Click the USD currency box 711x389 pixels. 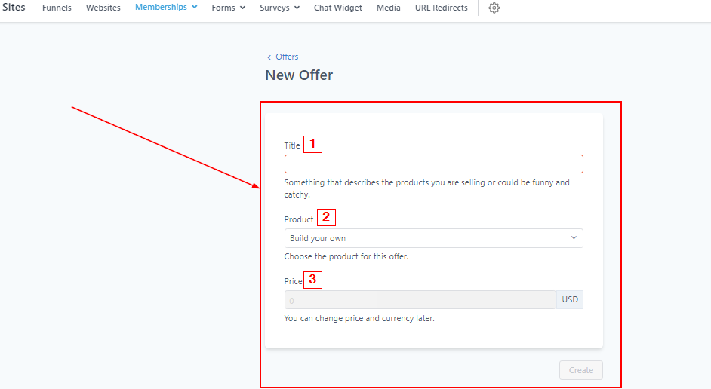click(570, 300)
